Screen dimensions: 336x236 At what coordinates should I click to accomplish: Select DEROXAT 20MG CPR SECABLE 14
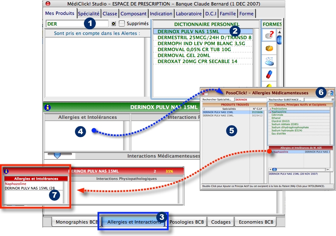tap(203, 61)
